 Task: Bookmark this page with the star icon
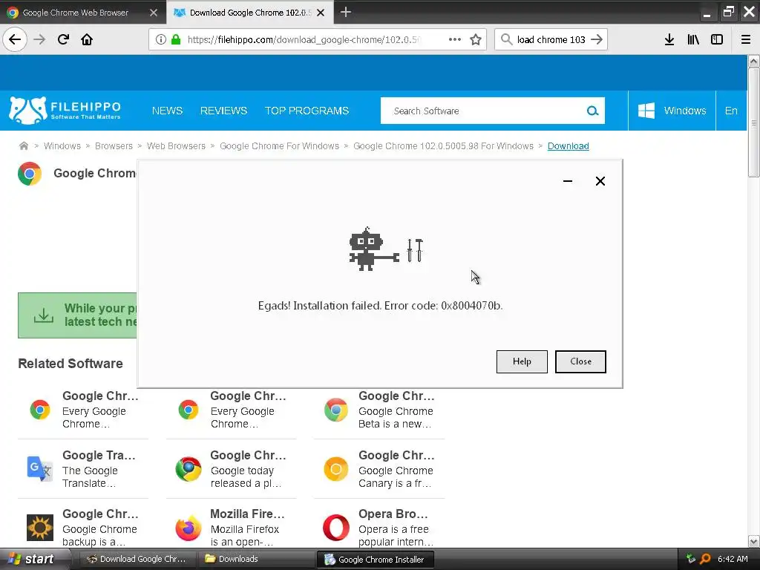point(476,39)
